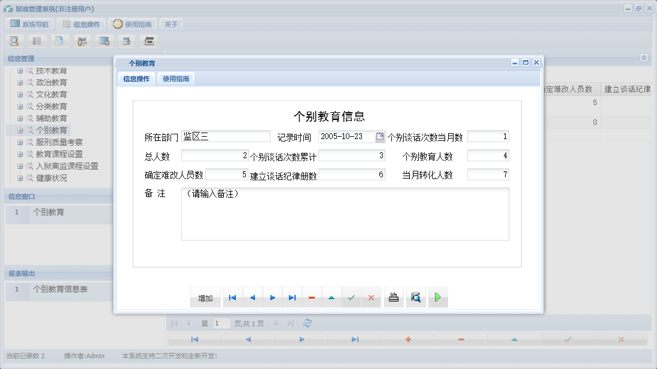
Task: Collapse the panel with the double chevron icon
Action: 643,57
